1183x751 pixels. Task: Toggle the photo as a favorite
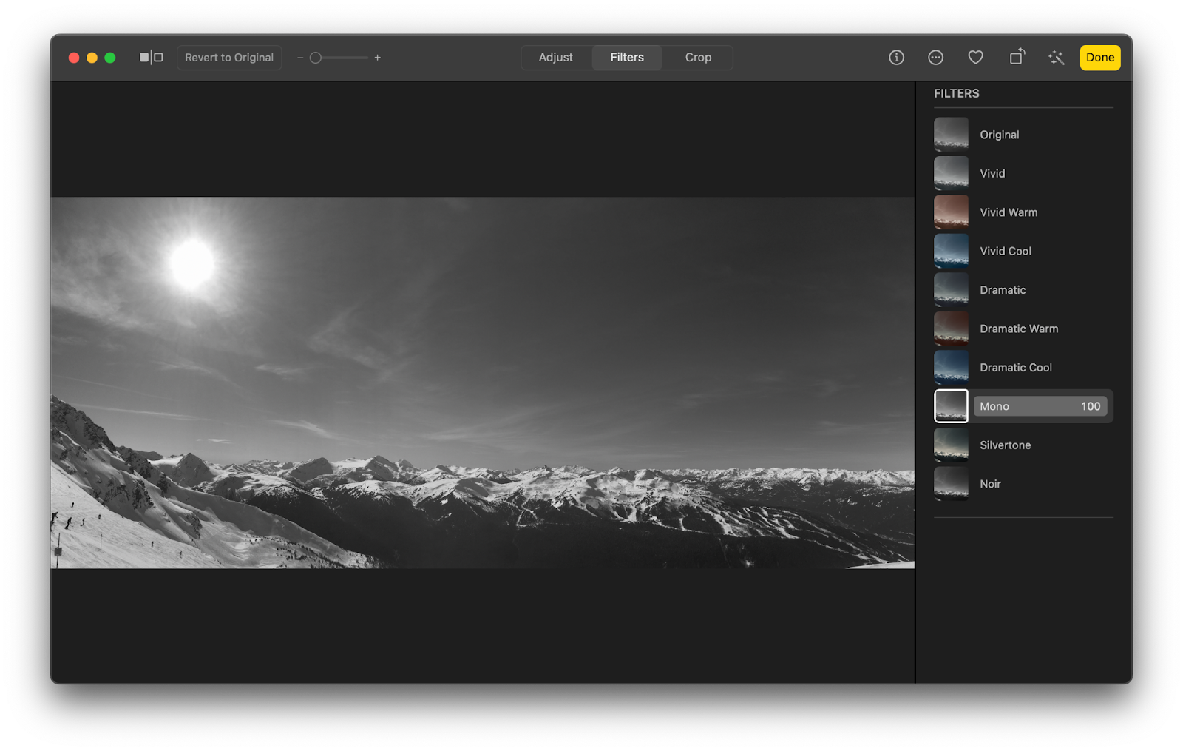click(975, 57)
